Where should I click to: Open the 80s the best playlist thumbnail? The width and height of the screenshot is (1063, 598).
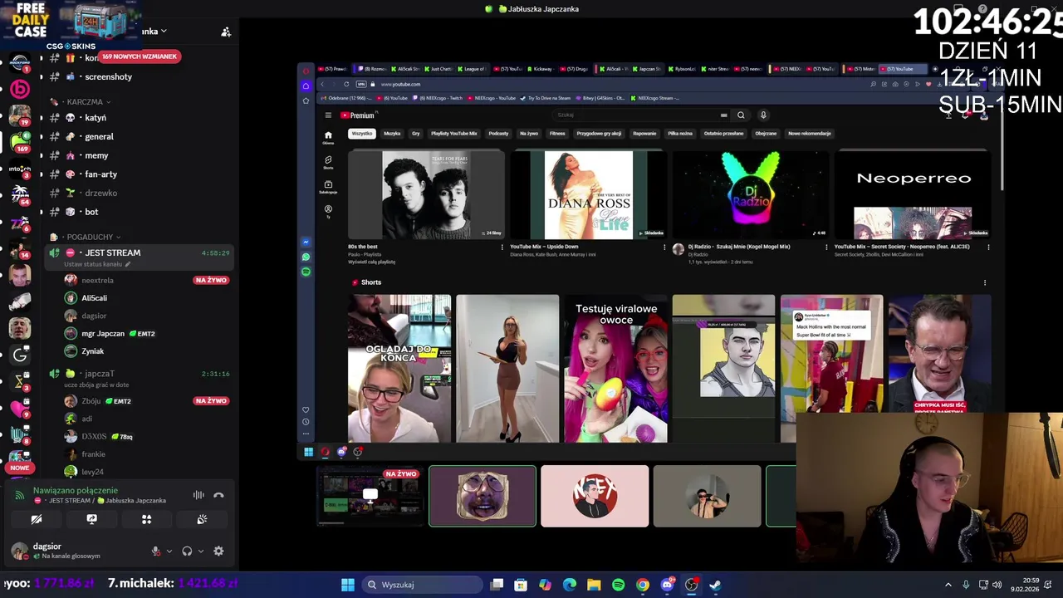(x=426, y=194)
